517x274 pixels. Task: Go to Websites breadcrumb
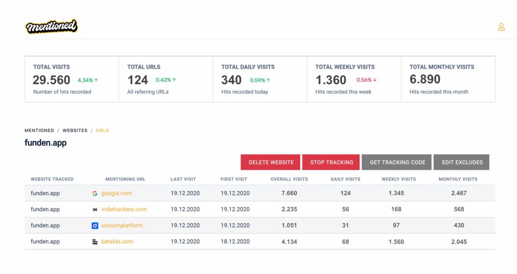coord(75,131)
